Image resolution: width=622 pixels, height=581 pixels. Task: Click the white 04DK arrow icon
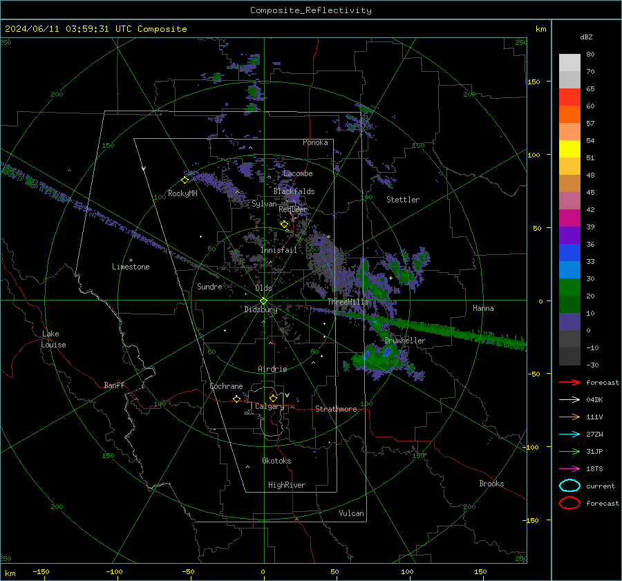click(569, 400)
